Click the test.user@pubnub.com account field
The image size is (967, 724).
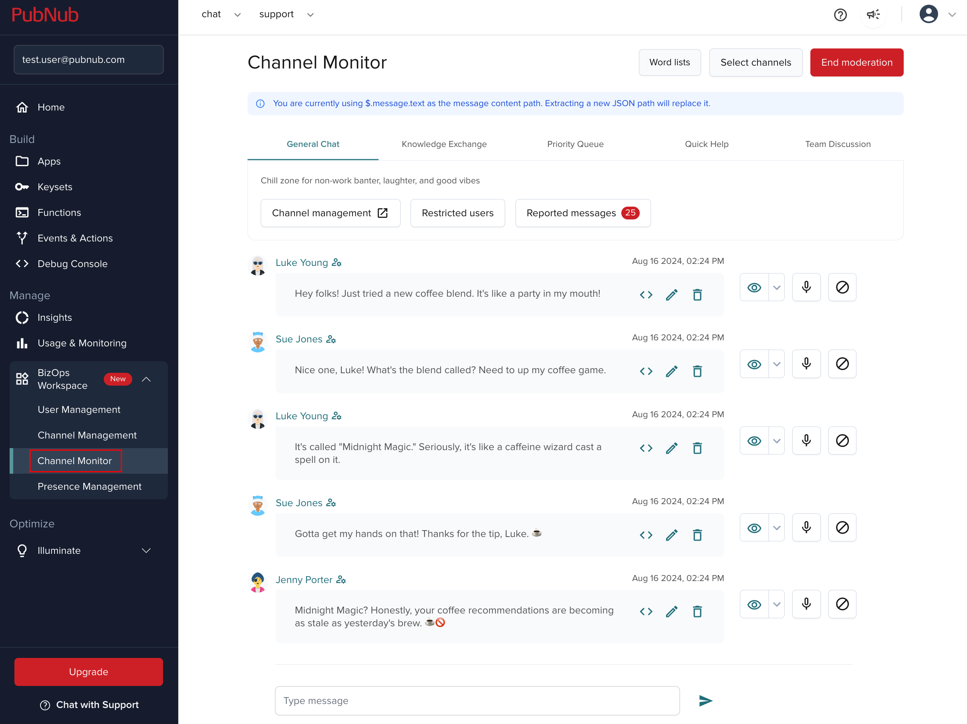(89, 60)
